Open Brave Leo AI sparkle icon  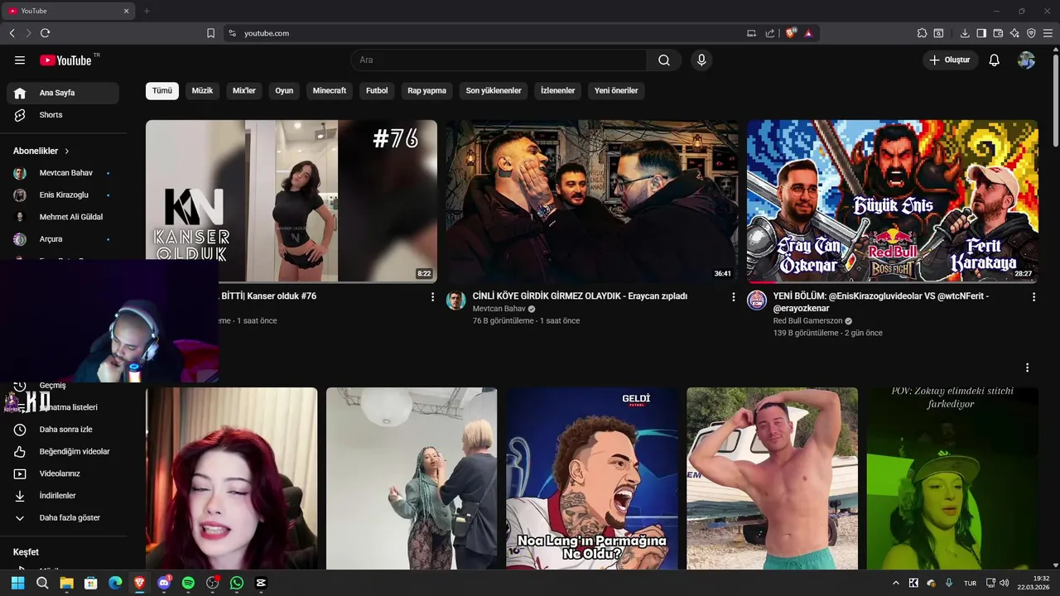tap(1014, 33)
